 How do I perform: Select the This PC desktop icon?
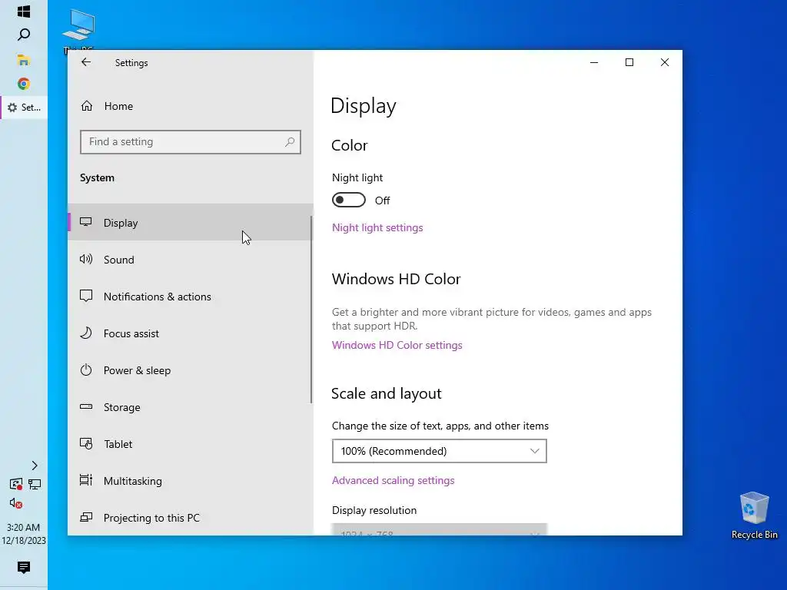coord(79,30)
